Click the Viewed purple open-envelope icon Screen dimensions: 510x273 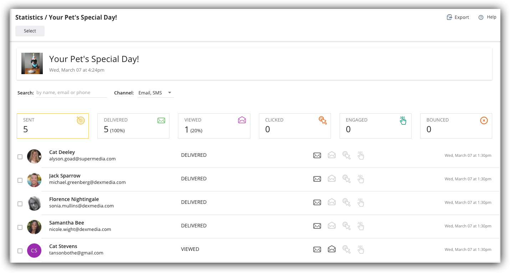(x=242, y=120)
